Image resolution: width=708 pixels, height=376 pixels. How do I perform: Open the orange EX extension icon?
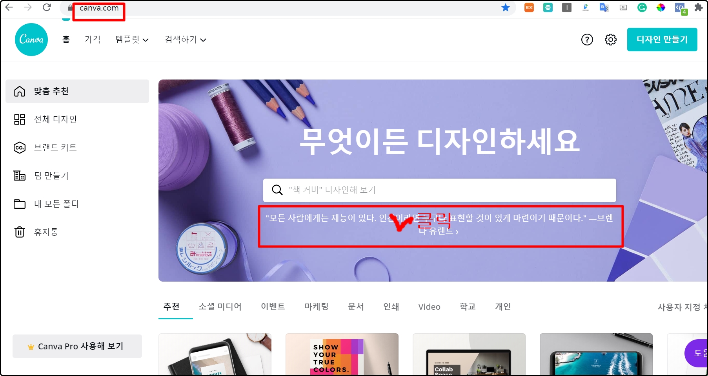click(529, 7)
